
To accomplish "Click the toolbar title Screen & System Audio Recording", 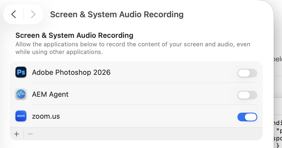I will click(x=117, y=14).
